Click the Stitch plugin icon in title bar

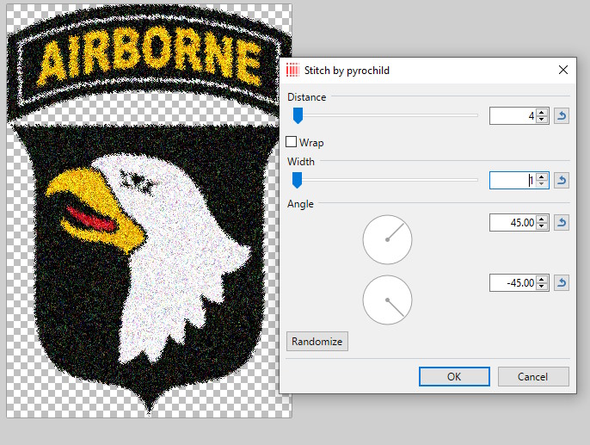tap(292, 70)
